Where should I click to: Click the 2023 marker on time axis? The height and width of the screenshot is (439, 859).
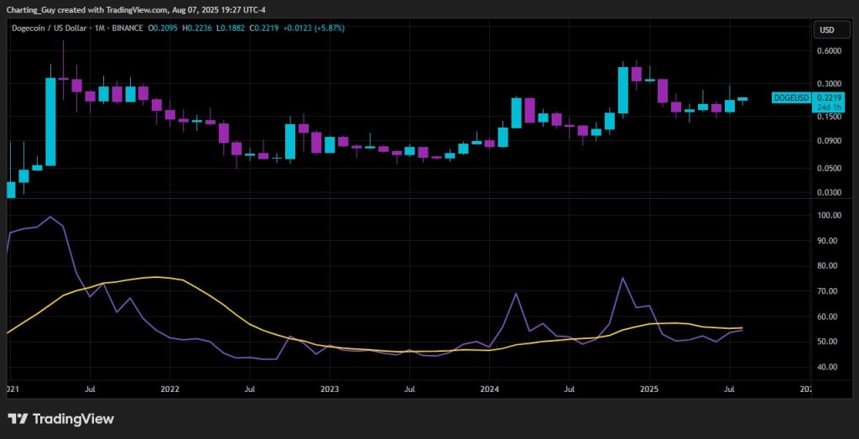click(x=330, y=389)
